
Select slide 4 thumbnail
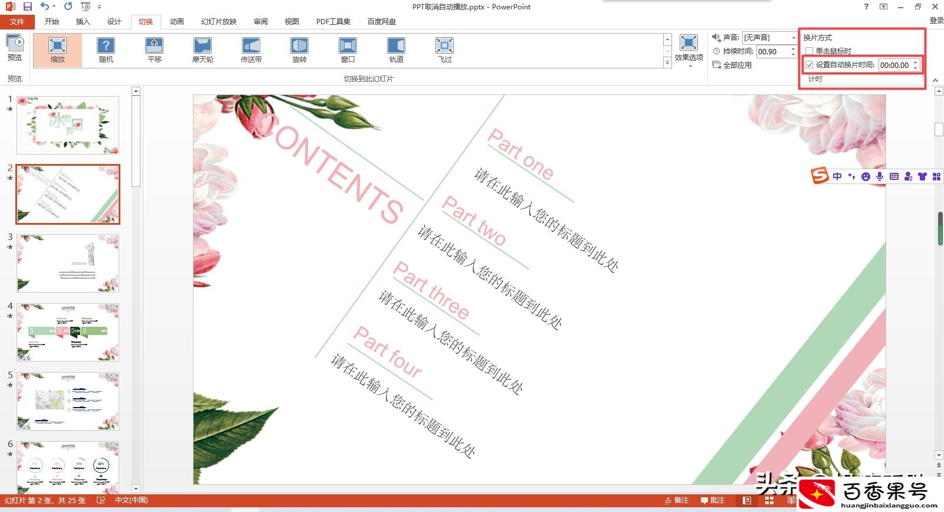coord(68,332)
